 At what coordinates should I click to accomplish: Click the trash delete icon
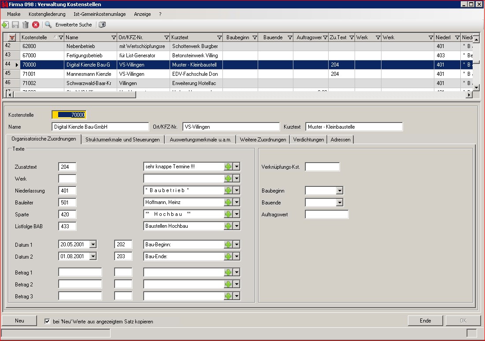[x=26, y=25]
